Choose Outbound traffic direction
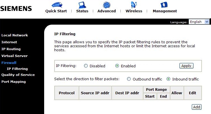Viewport: 211px width, 114px height. [129, 79]
